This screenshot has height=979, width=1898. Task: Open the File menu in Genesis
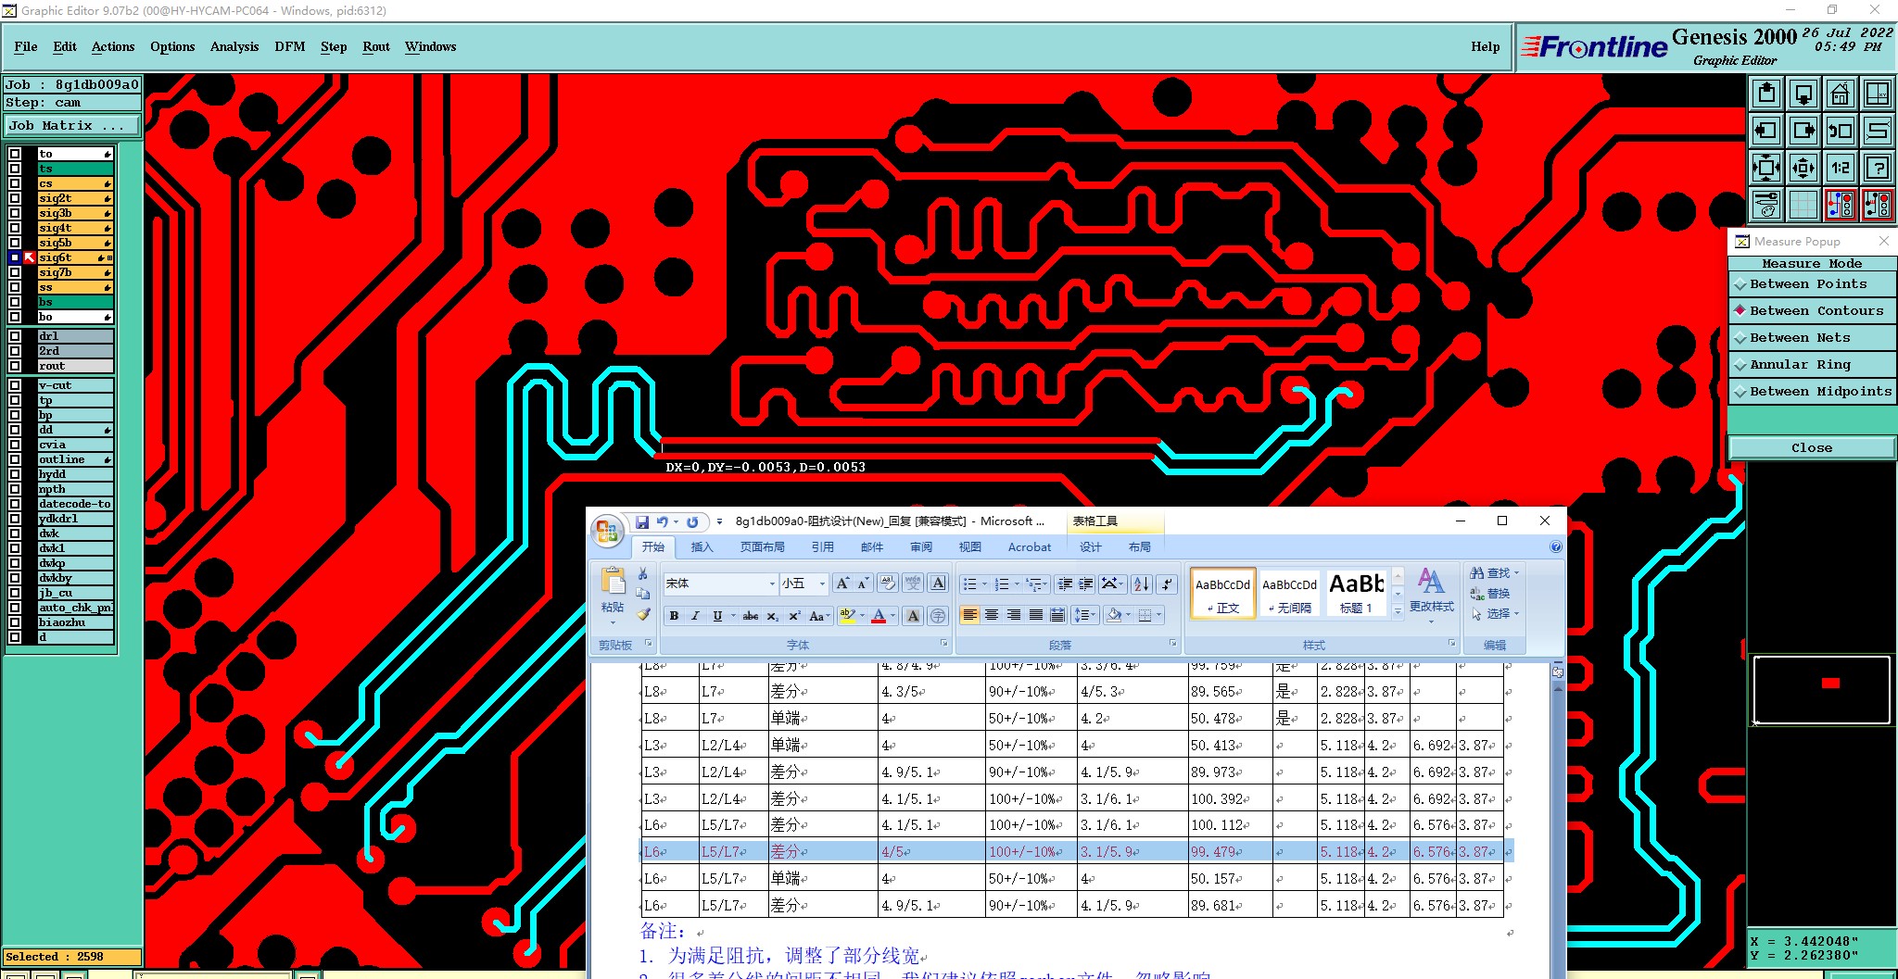click(26, 46)
